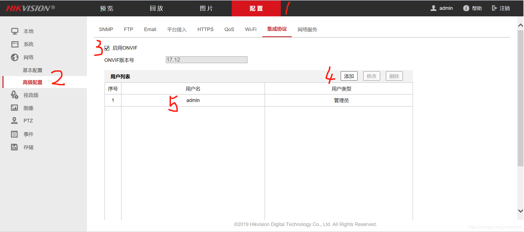Click 注销 to log out
The height and width of the screenshot is (232, 524).
505,8
